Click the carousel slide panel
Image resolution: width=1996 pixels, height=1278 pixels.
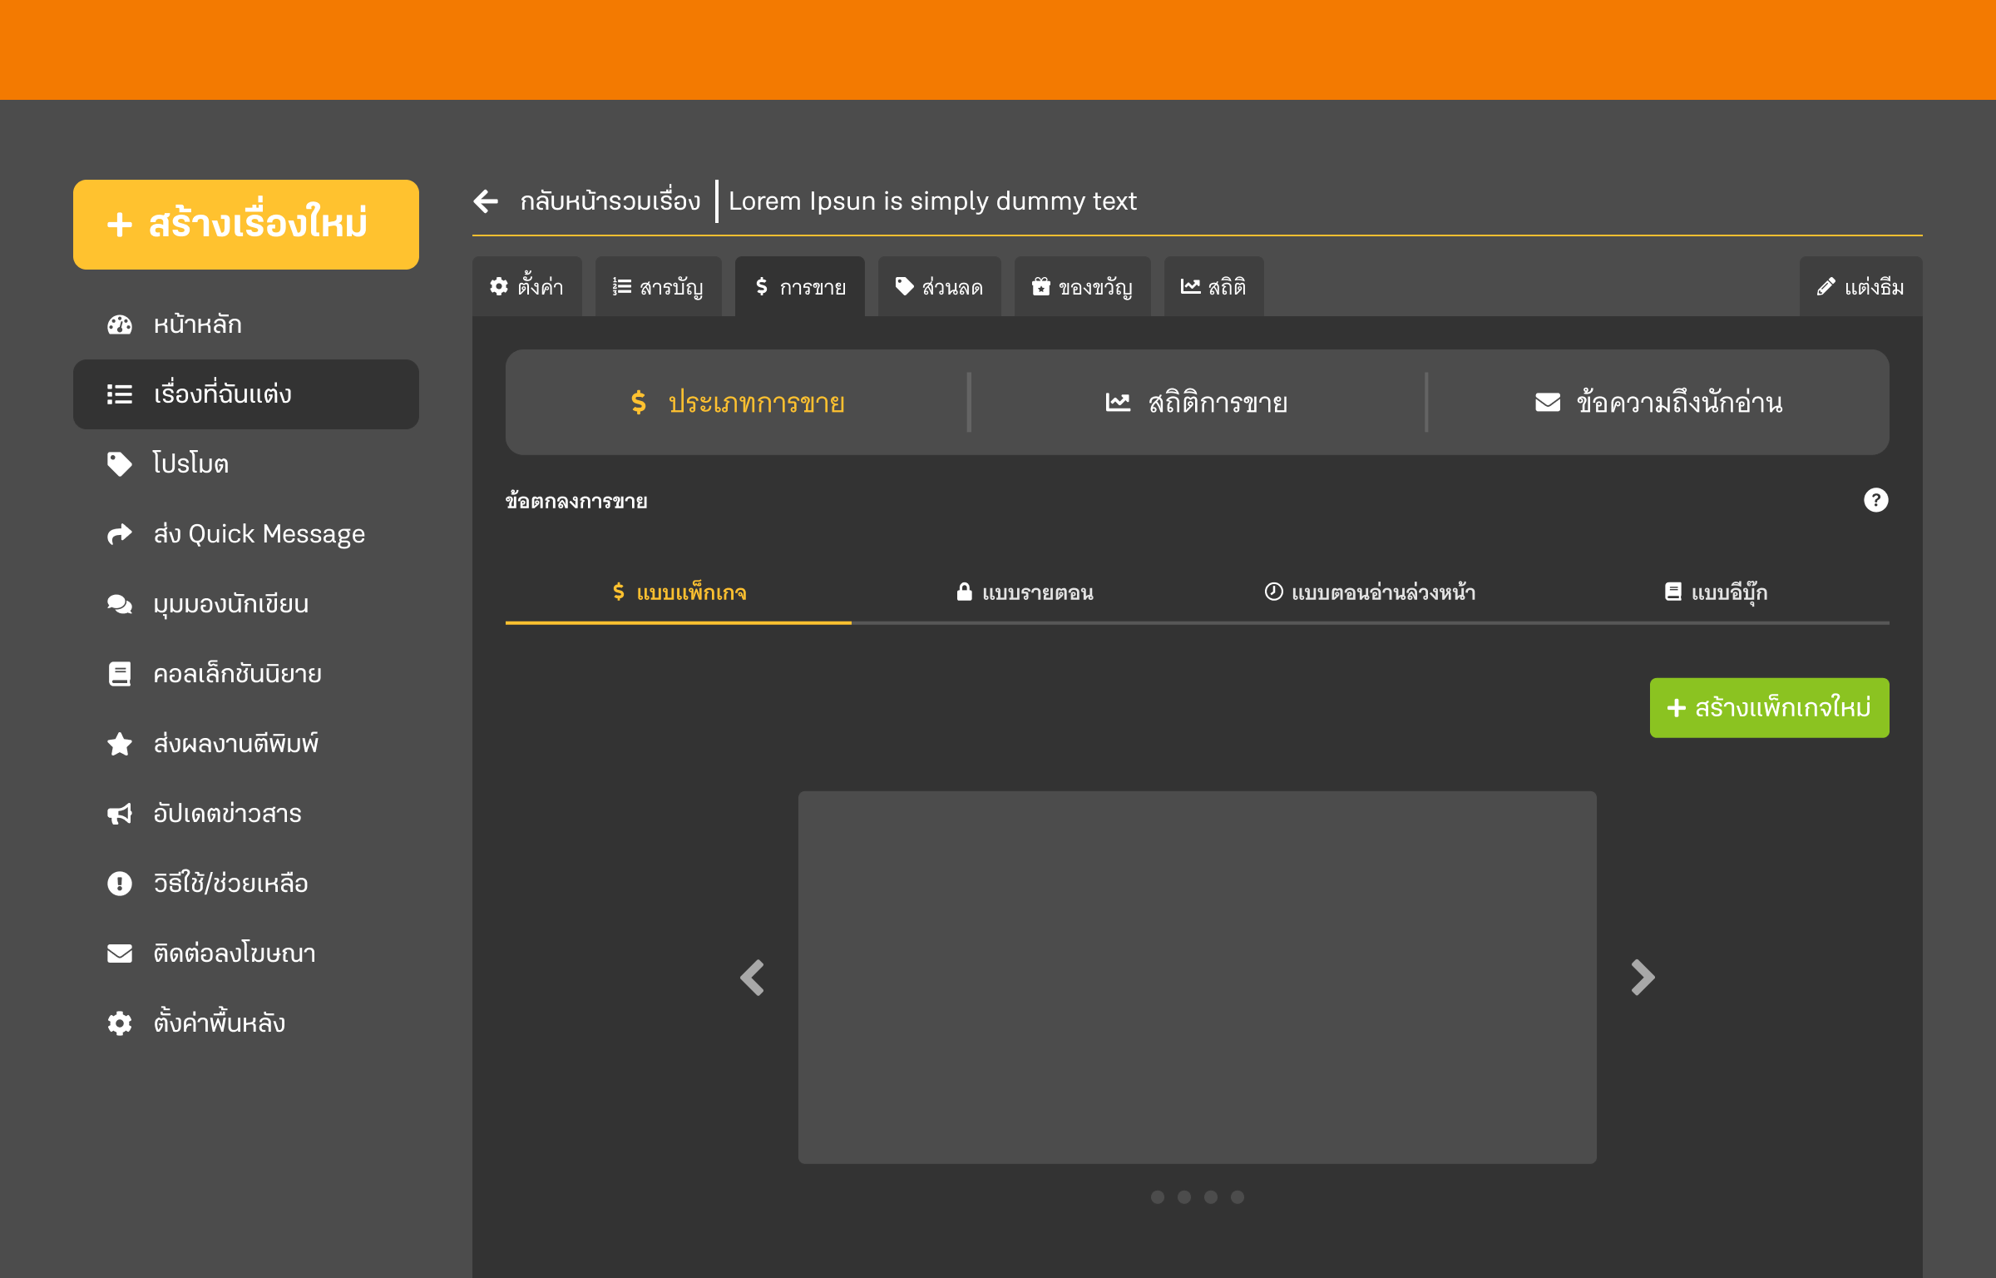1198,978
